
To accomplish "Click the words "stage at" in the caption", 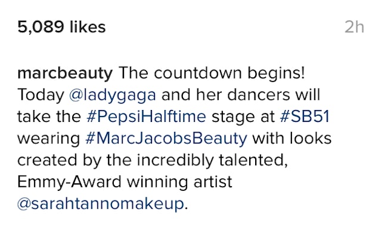I will (243, 117).
